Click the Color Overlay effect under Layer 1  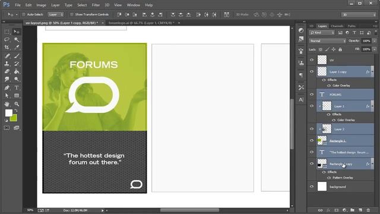pos(346,120)
